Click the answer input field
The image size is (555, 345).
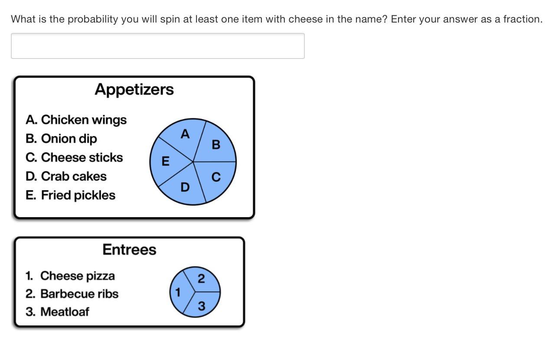157,46
